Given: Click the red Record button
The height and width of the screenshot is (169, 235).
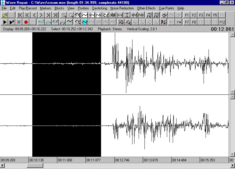Looking at the screenshot, I should tap(26, 22).
